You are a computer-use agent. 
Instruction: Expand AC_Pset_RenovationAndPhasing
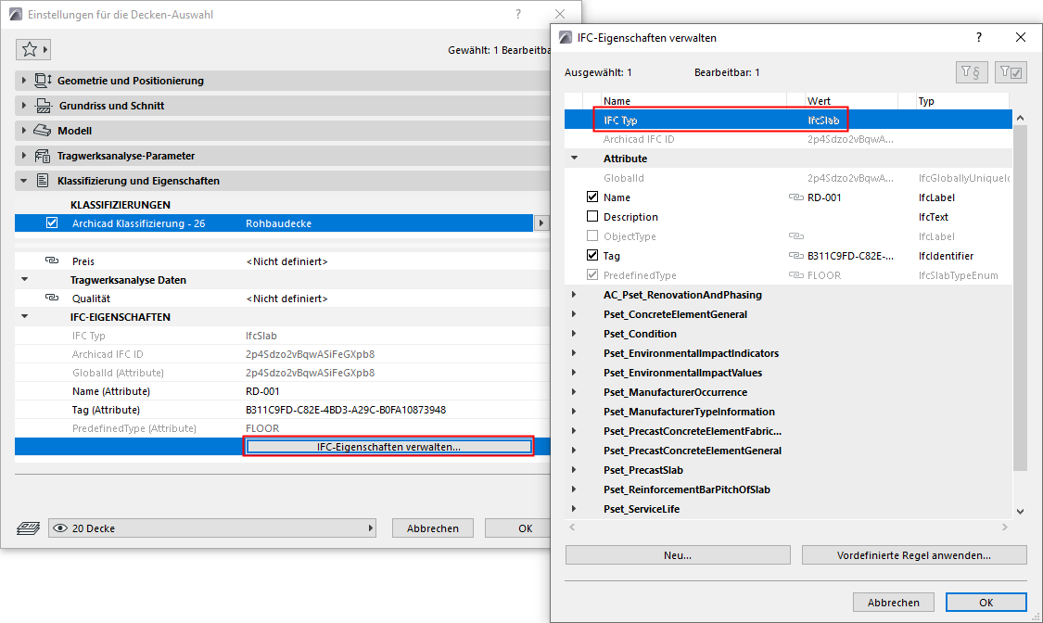point(574,295)
